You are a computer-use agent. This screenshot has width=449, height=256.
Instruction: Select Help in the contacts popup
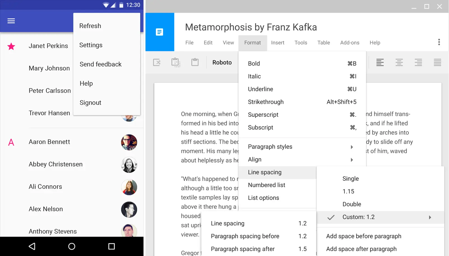pyautogui.click(x=107, y=84)
